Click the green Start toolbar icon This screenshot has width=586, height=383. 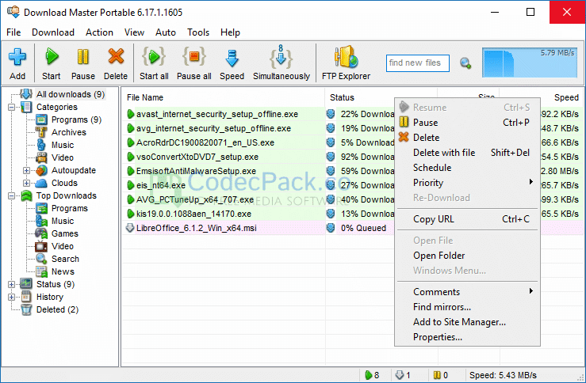[52, 57]
